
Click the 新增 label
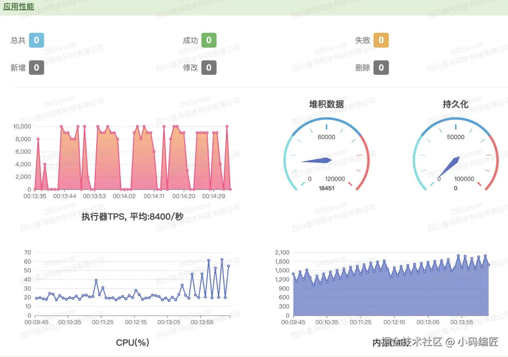[x=18, y=68]
